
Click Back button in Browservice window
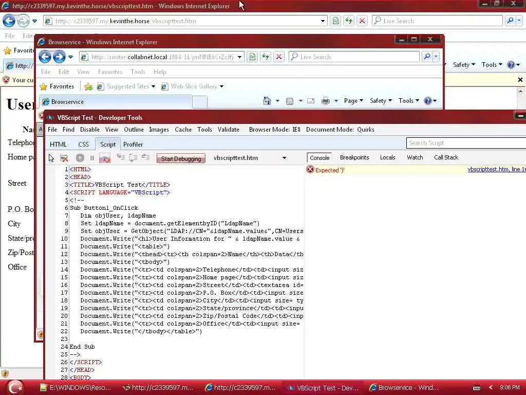(45, 57)
